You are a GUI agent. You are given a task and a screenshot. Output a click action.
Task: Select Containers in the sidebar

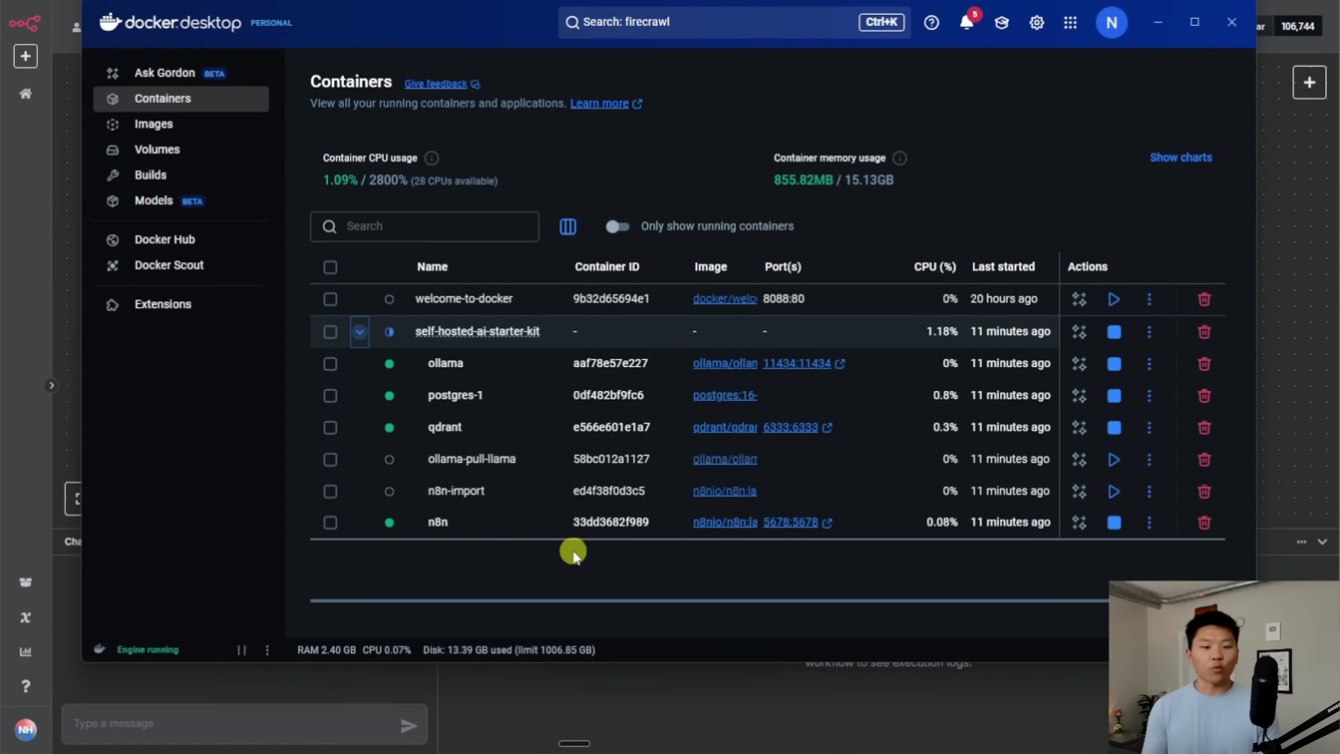click(180, 99)
